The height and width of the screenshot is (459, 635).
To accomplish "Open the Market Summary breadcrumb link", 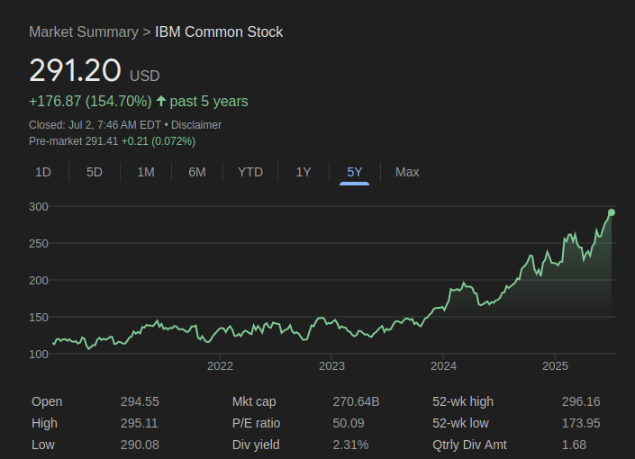I will [84, 32].
